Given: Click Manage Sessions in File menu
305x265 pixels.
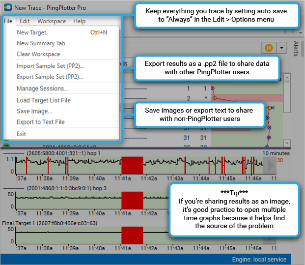Looking at the screenshot, I should click(42, 88).
